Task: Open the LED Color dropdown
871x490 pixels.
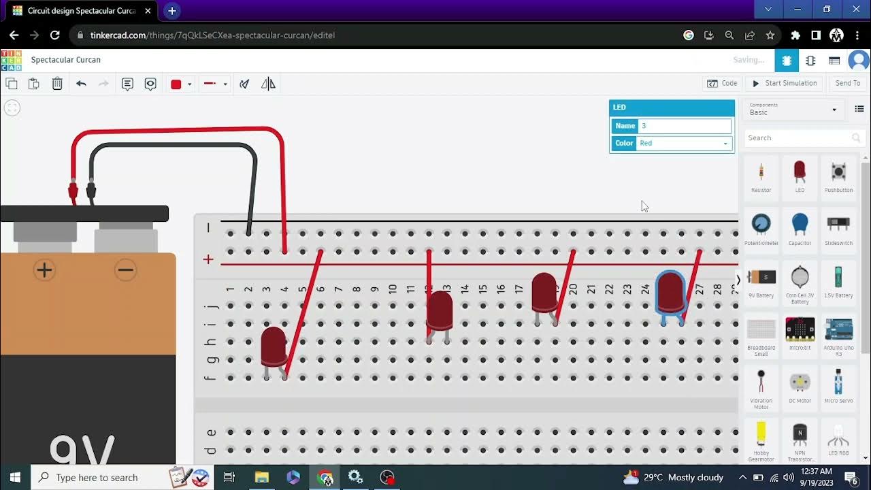Action: (x=685, y=143)
